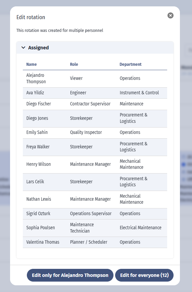Select the Ava Yildiz row
Image resolution: width=192 pixels, height=292 pixels.
pos(95,93)
